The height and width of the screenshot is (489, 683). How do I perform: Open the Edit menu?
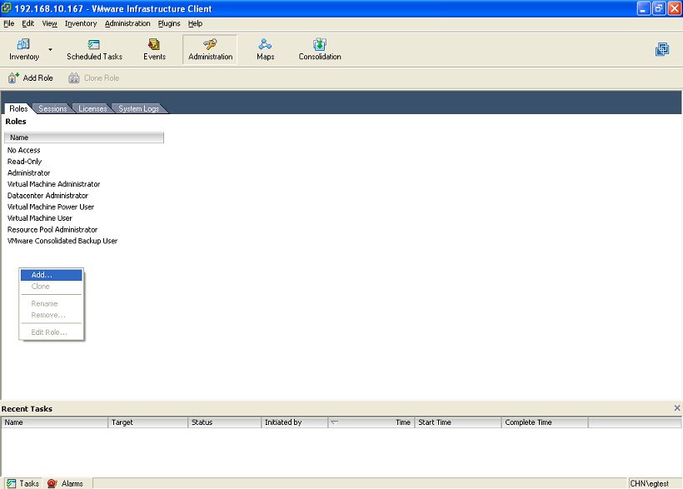point(27,23)
